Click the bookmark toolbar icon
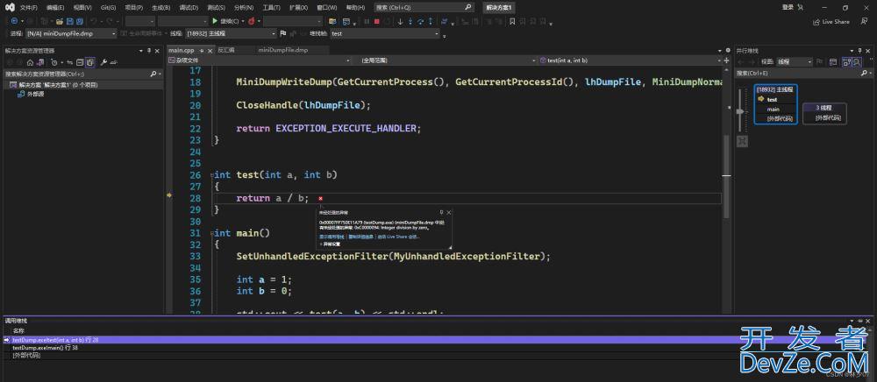This screenshot has height=382, width=877. [x=512, y=21]
